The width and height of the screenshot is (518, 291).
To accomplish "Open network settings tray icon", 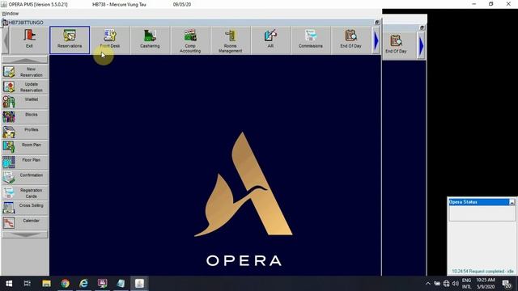I will (446, 284).
